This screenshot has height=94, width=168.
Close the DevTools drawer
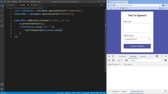tap(166, 91)
